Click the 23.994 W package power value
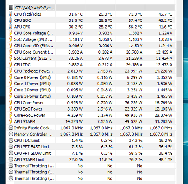 (134, 71)
